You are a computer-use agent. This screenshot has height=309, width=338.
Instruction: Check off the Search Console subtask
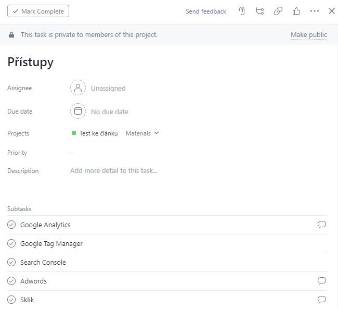click(x=11, y=262)
